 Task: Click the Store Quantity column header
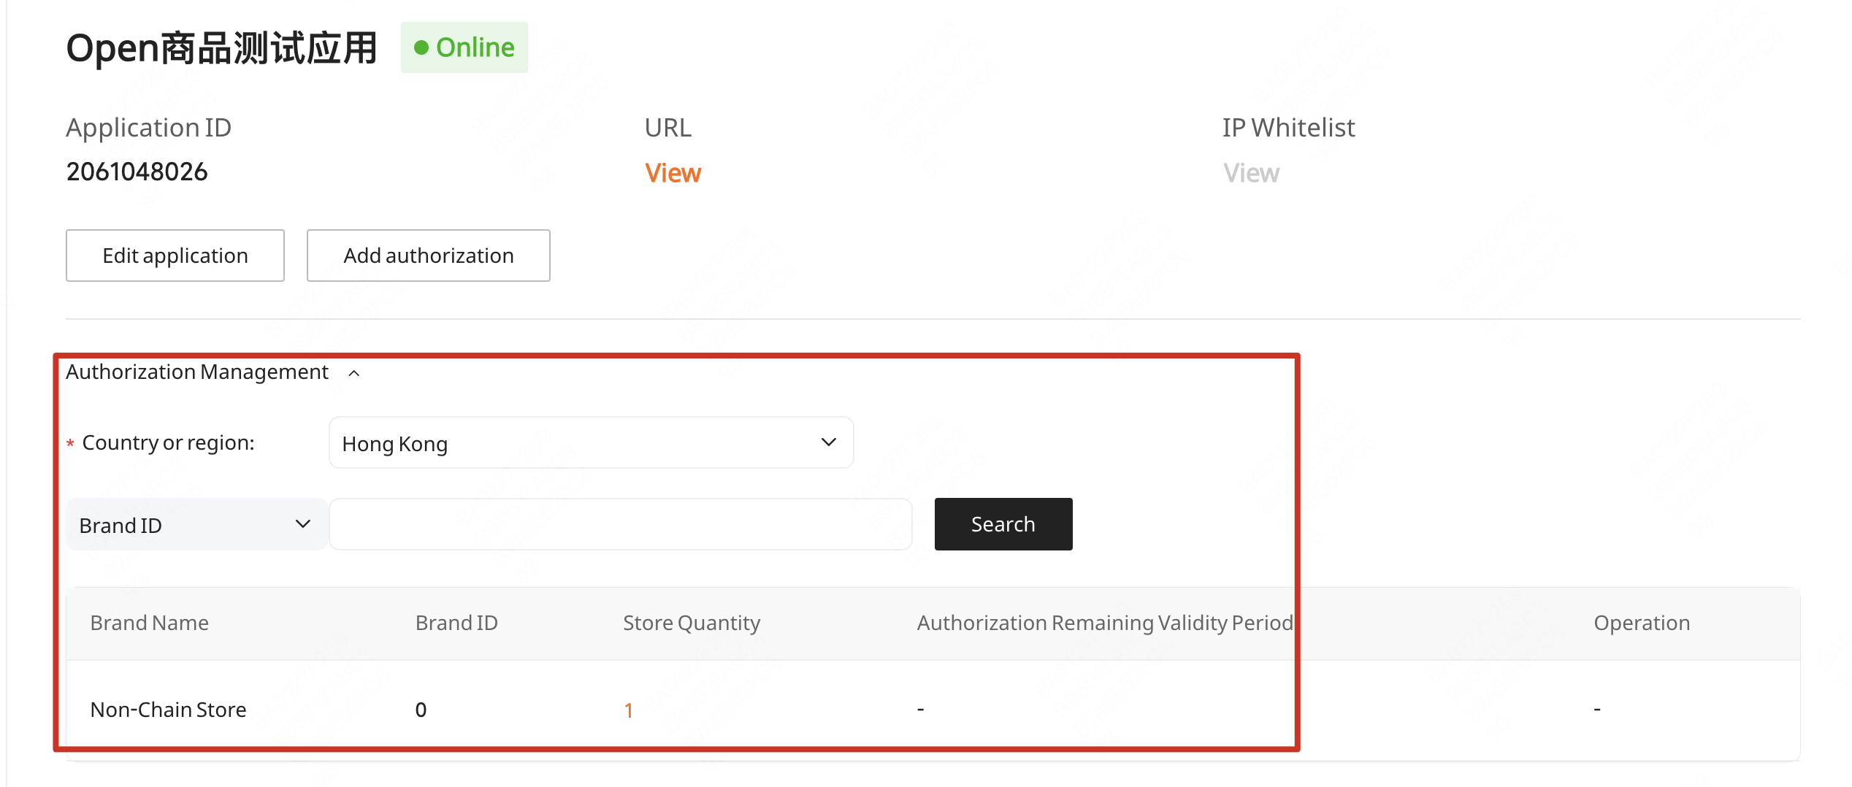tap(692, 623)
